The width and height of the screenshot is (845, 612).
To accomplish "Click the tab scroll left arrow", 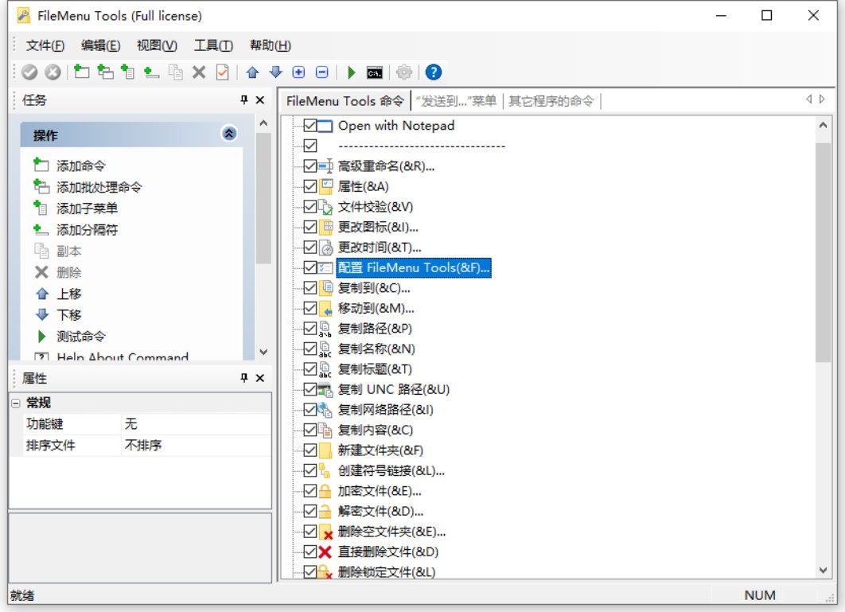I will [809, 99].
